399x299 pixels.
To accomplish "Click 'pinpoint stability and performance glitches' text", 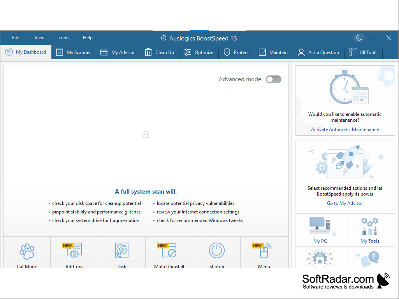I will (96, 212).
